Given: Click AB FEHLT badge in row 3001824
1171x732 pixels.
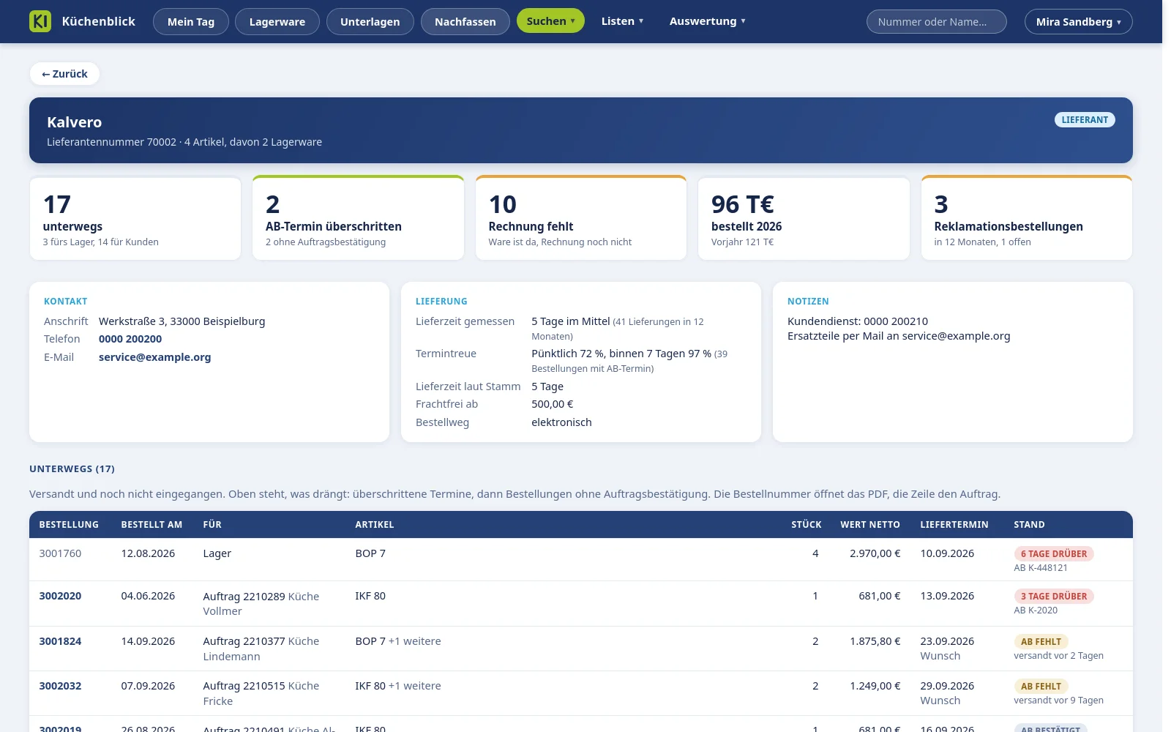Looking at the screenshot, I should click(x=1041, y=642).
